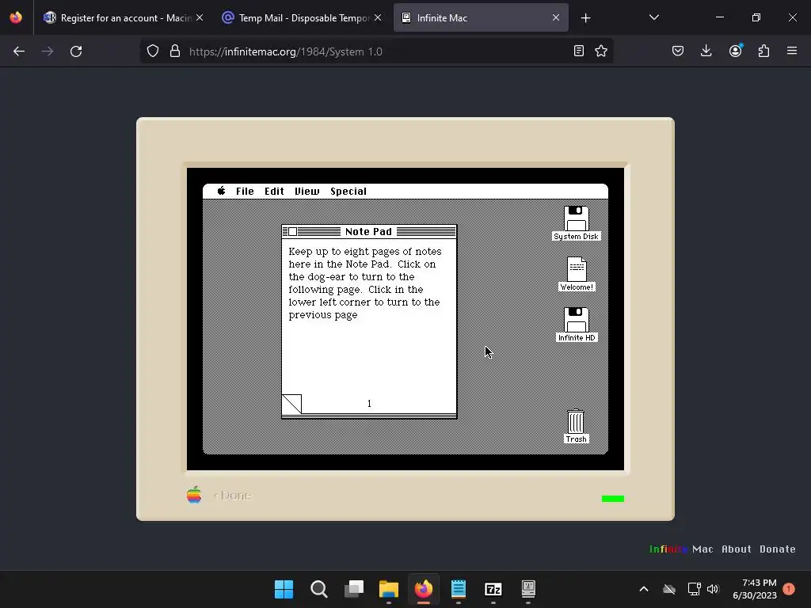Click the Firefox View icon
811x608 pixels.
16,17
